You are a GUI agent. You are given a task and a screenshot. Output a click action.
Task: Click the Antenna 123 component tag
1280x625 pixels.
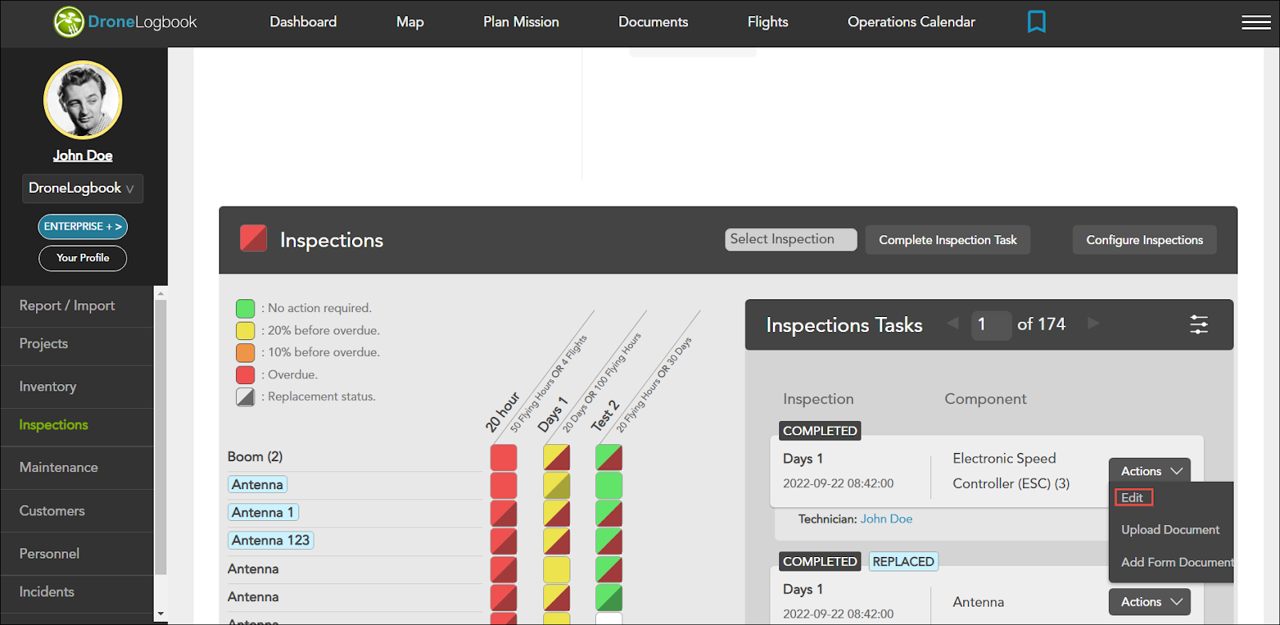pyautogui.click(x=270, y=540)
